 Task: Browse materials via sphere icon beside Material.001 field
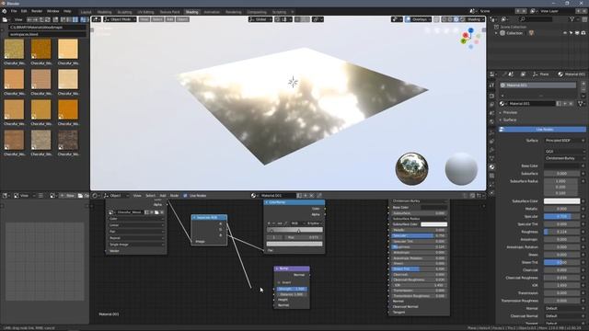pos(502,104)
